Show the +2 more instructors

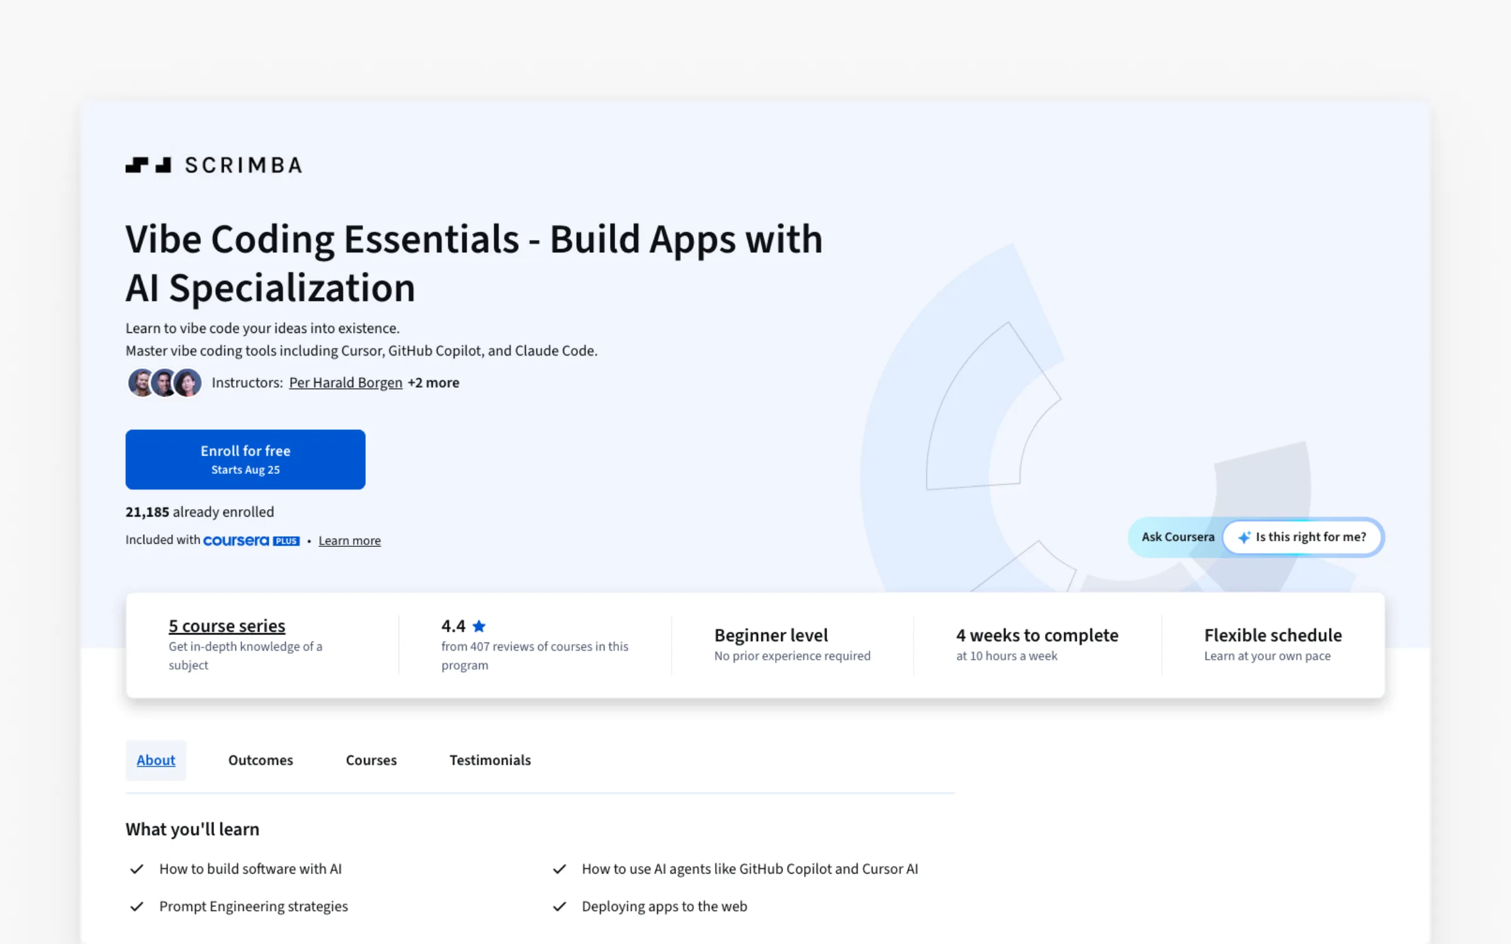[x=434, y=383]
